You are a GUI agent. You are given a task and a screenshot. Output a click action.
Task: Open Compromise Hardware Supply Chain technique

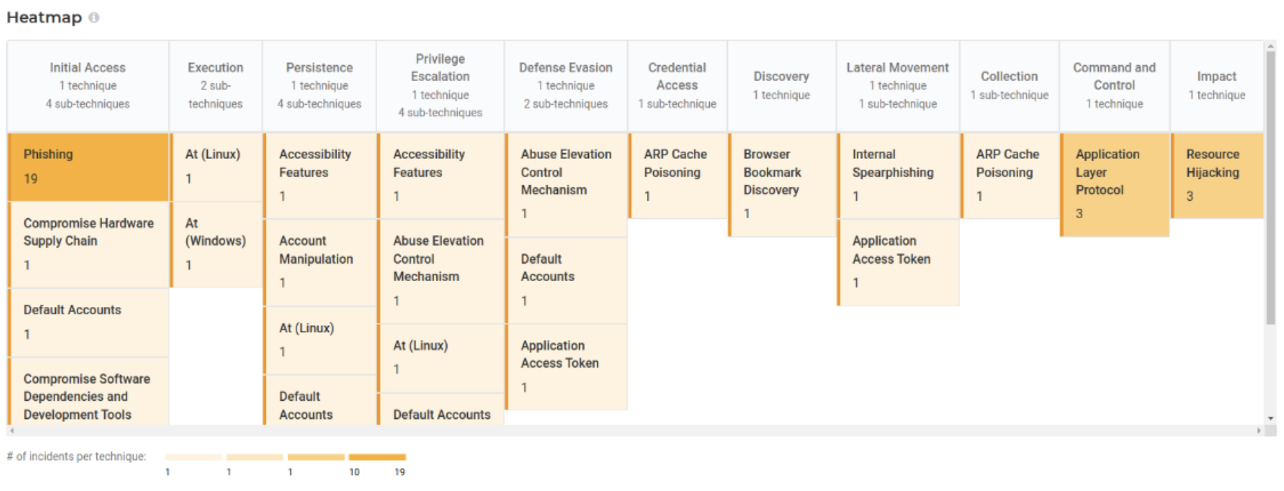tap(88, 244)
